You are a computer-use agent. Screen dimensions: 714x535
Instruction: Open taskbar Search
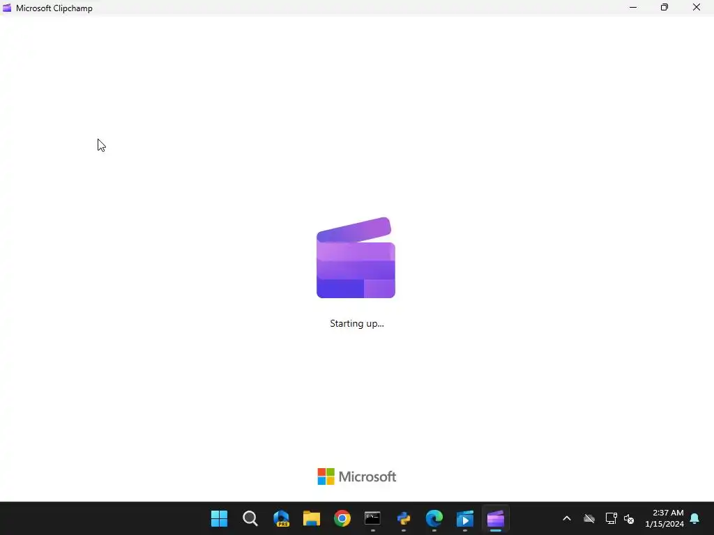click(x=250, y=518)
